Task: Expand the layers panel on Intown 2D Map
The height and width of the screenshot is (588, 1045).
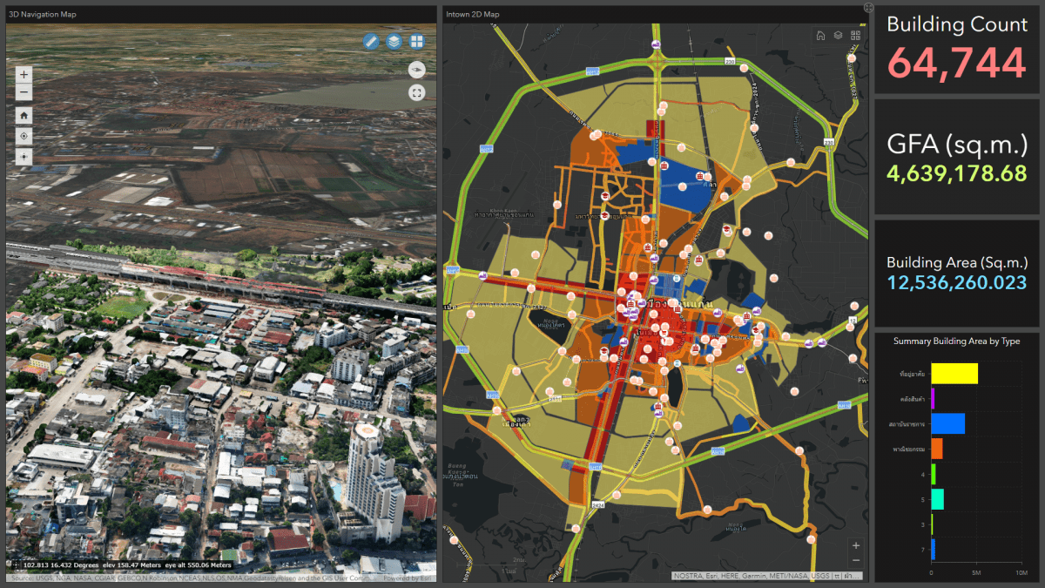Action: click(838, 36)
